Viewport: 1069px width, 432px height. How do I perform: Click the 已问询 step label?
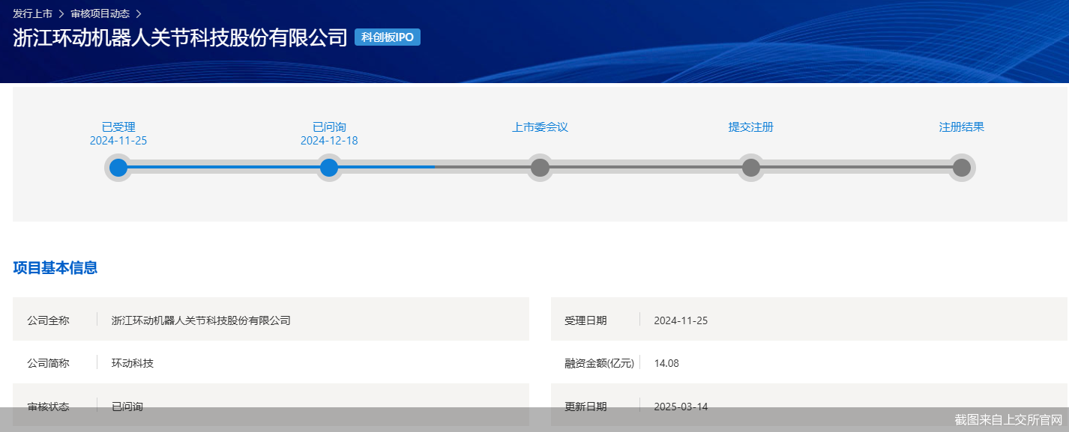(x=329, y=127)
